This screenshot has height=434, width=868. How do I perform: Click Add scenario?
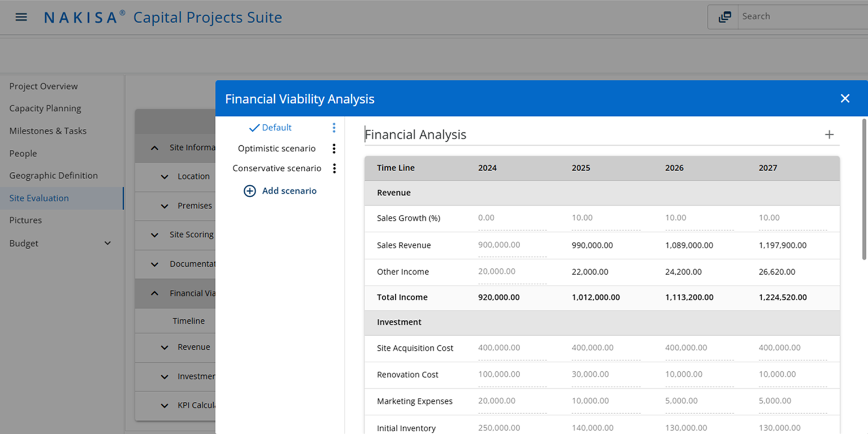pyautogui.click(x=289, y=191)
